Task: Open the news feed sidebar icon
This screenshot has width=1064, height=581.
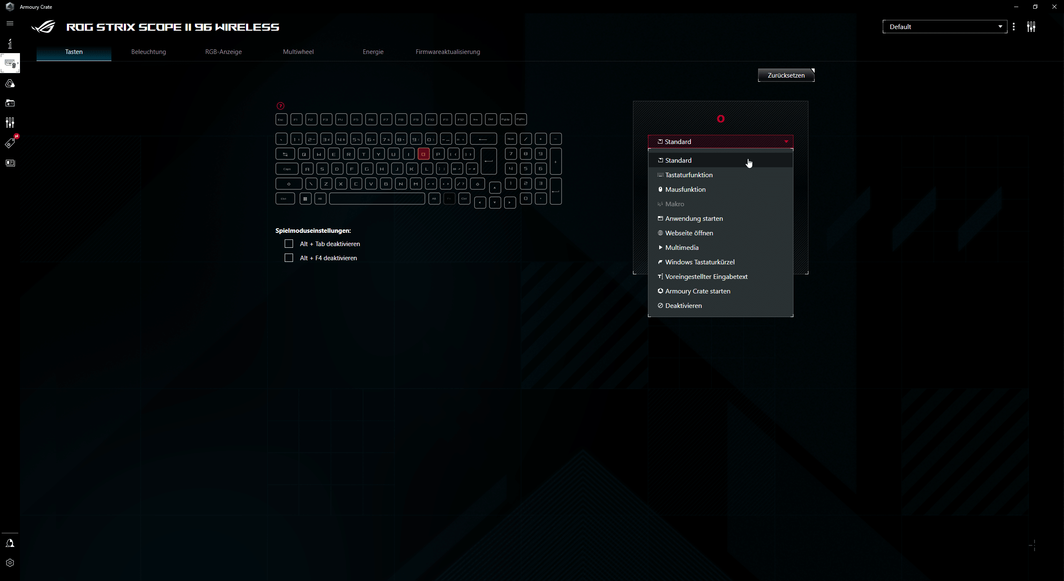Action: point(10,163)
